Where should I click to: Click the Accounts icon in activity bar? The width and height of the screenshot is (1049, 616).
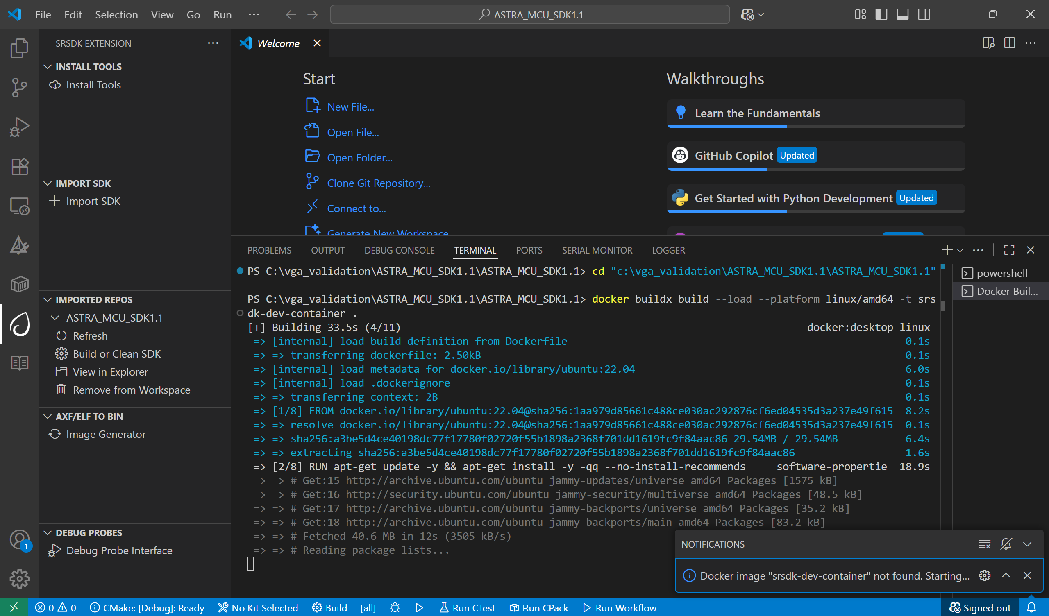click(19, 540)
